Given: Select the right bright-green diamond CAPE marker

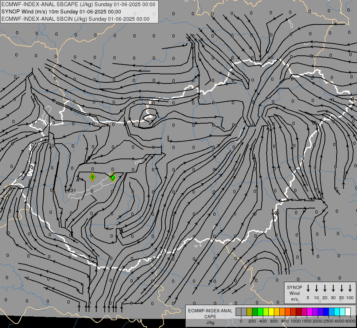Looking at the screenshot, I should tap(113, 177).
